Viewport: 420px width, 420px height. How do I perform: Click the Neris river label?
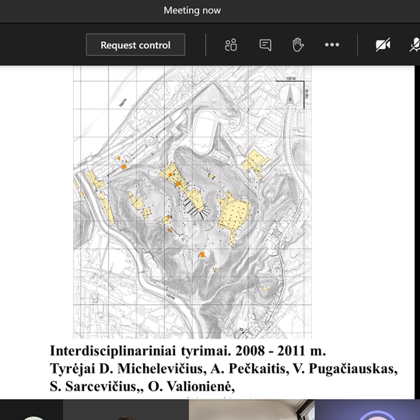click(123, 103)
